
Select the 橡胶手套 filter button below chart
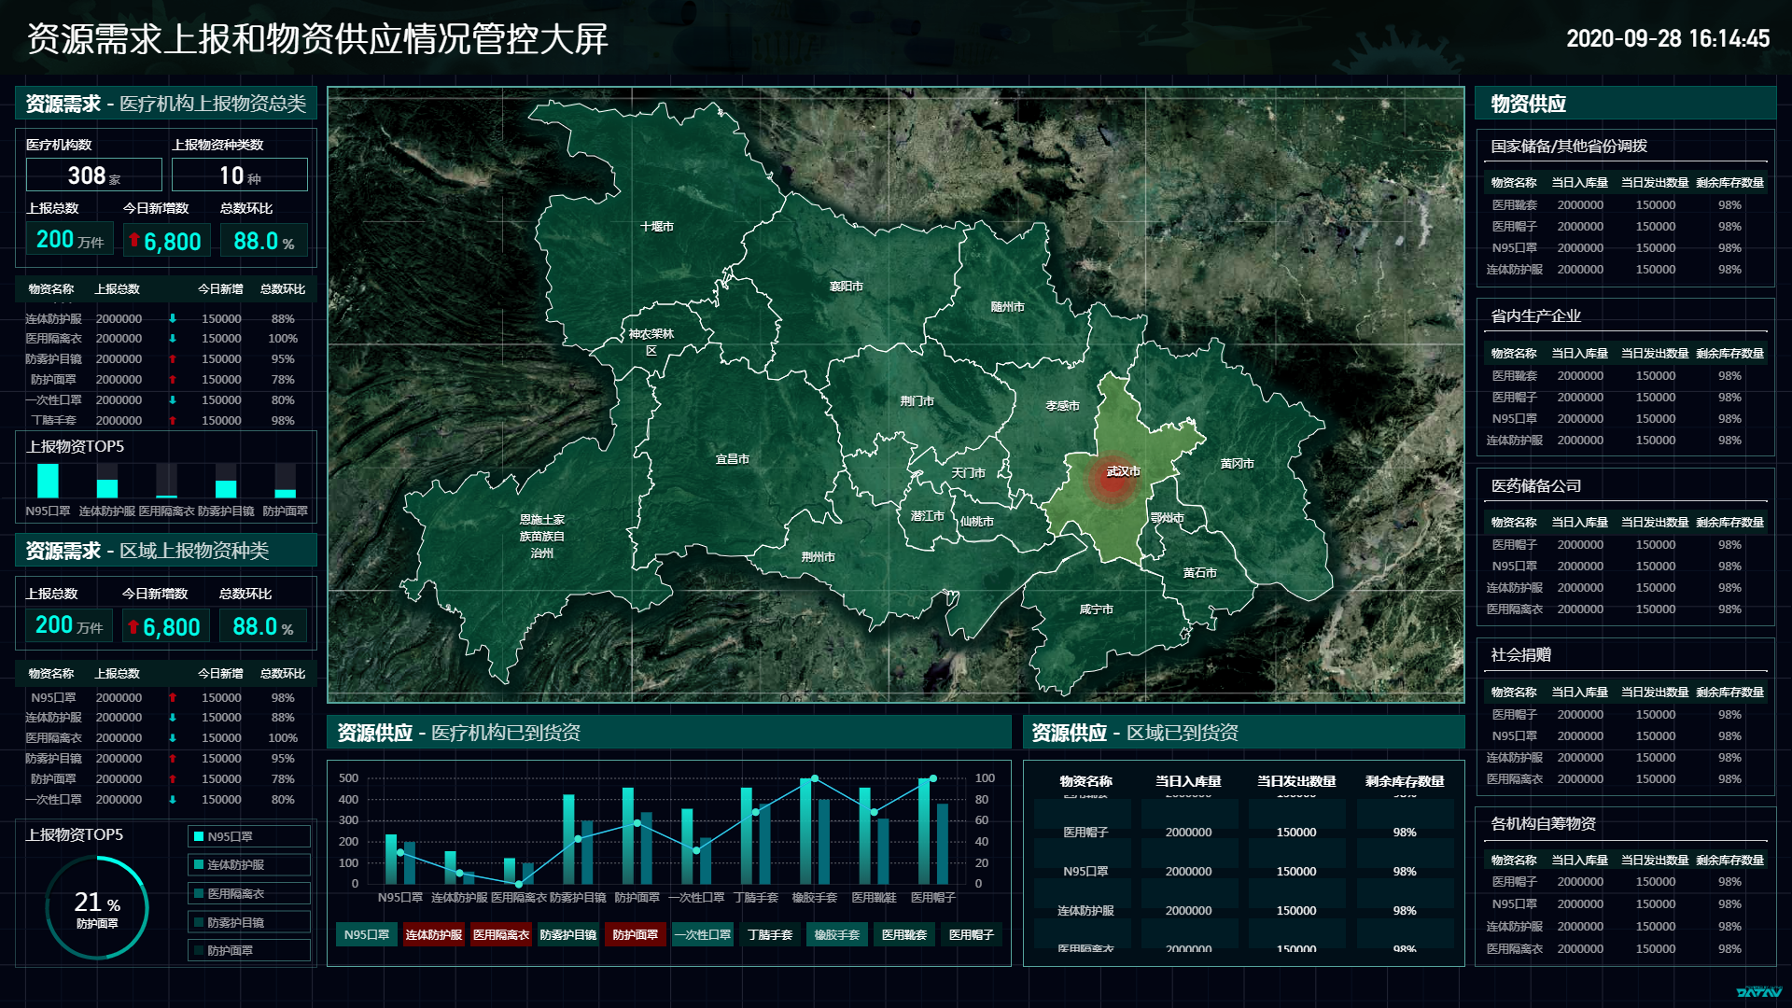tap(836, 934)
